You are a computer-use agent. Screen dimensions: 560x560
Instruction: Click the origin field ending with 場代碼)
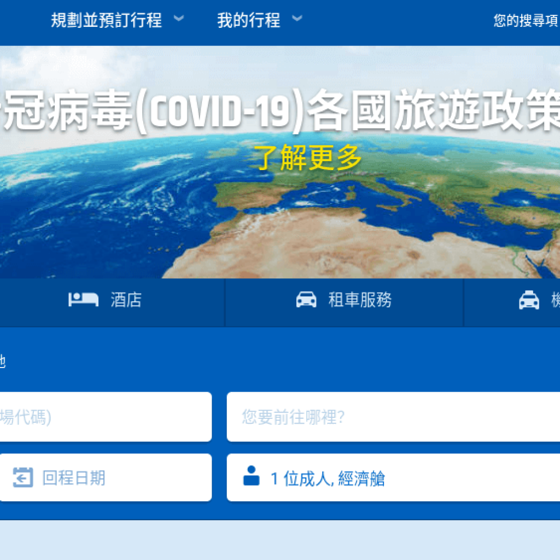[104, 417]
